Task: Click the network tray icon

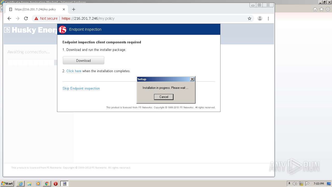Action: 301,184
